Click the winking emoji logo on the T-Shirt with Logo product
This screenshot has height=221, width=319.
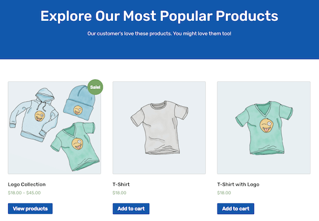pyautogui.click(x=267, y=126)
